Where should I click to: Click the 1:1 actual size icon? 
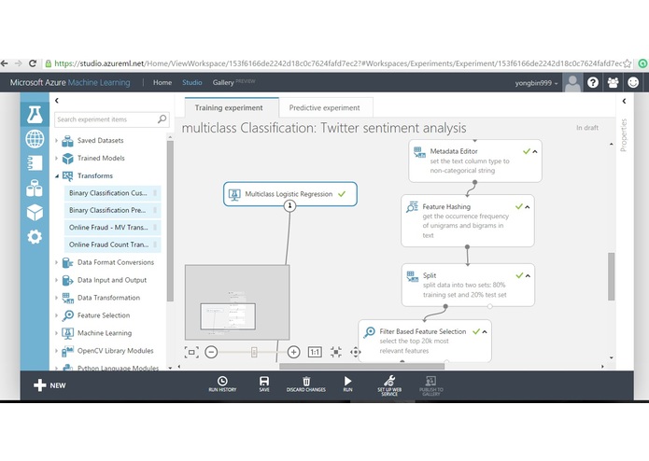pos(315,352)
